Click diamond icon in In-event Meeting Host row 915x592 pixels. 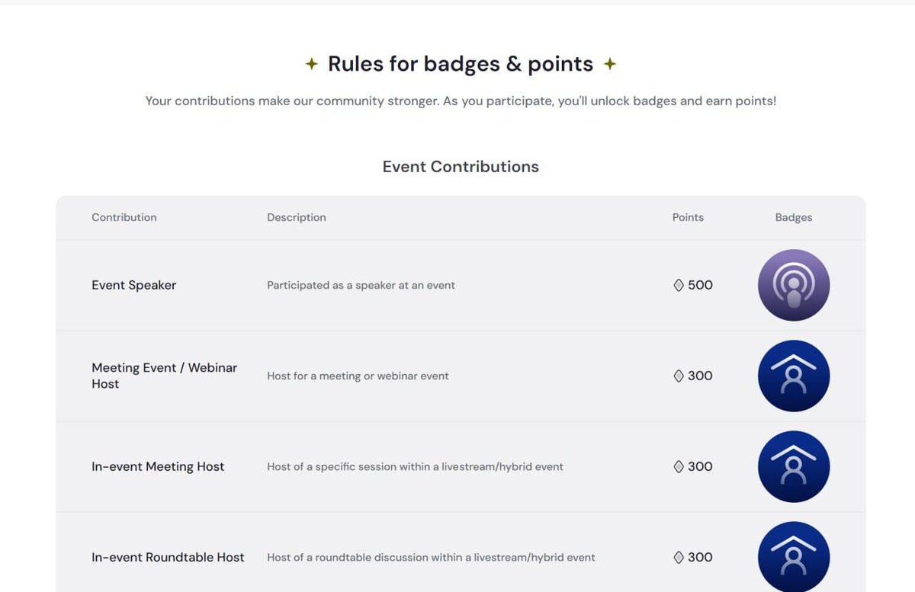[679, 466]
